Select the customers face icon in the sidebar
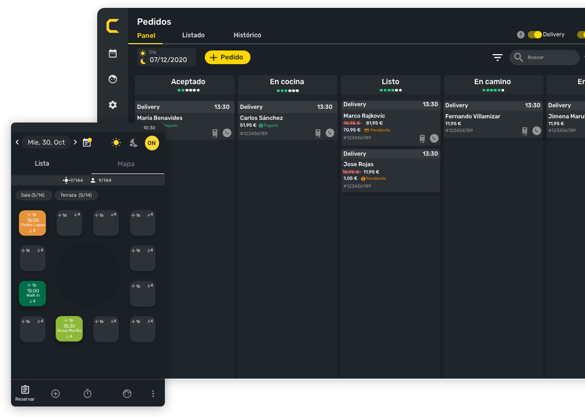The image size is (585, 417). coord(112,79)
